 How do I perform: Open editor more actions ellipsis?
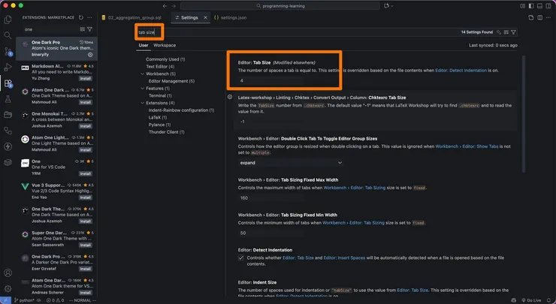click(x=548, y=17)
